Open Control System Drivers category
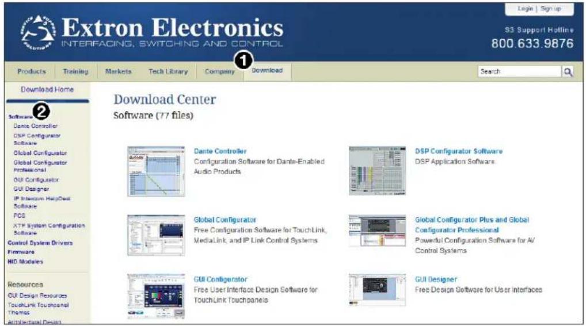The height and width of the screenshot is (326, 586). [x=40, y=243]
